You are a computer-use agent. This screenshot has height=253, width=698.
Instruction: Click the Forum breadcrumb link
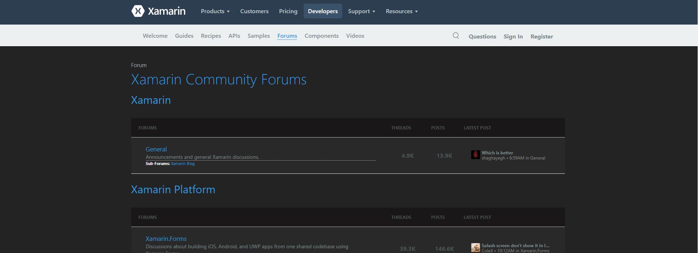[x=139, y=65]
